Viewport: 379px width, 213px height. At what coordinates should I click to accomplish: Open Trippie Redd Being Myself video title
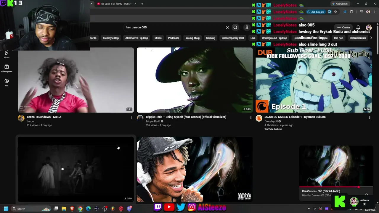click(x=186, y=117)
